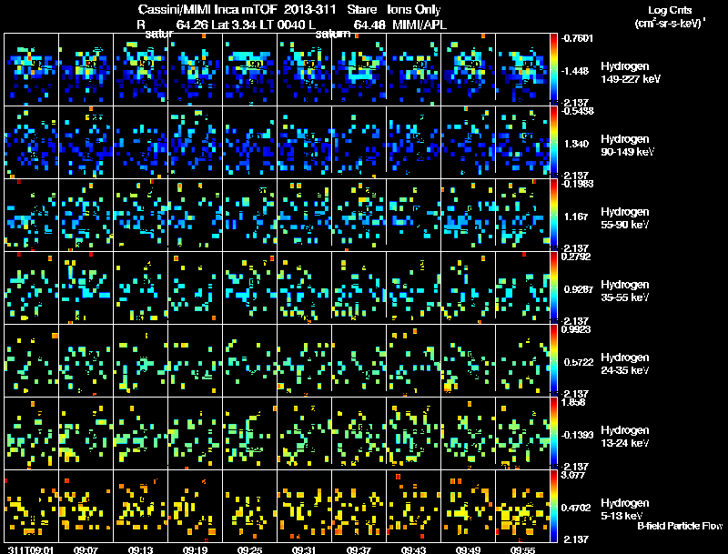
Task: Open the 149-227 keV panel at 09:01
Action: click(31, 69)
